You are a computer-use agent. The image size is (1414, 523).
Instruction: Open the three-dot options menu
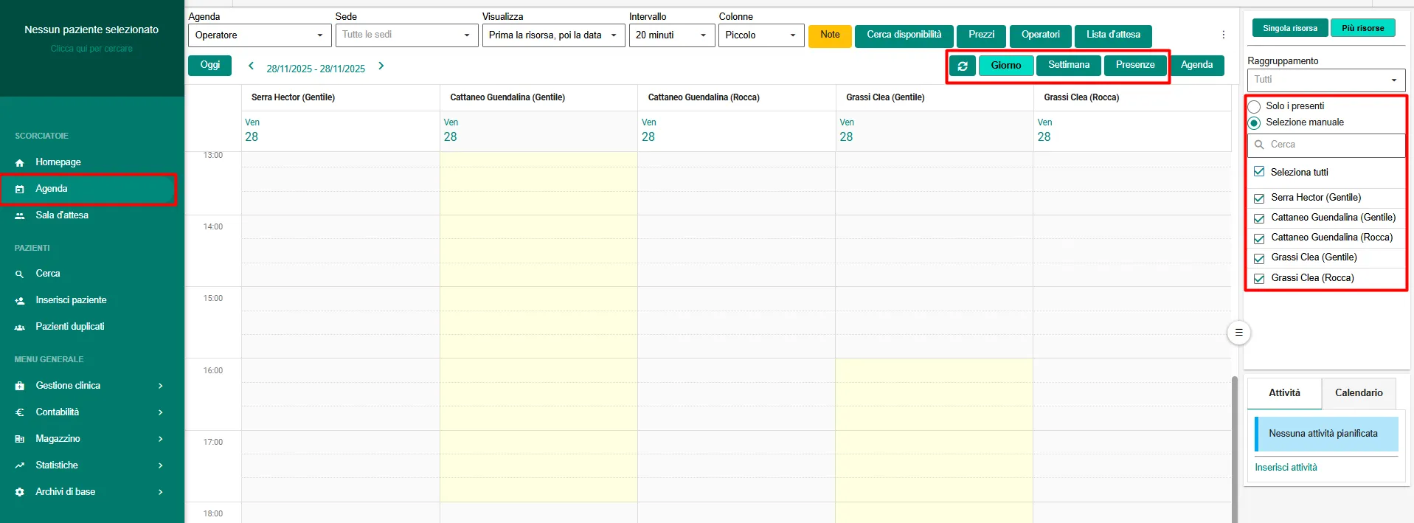[1223, 35]
